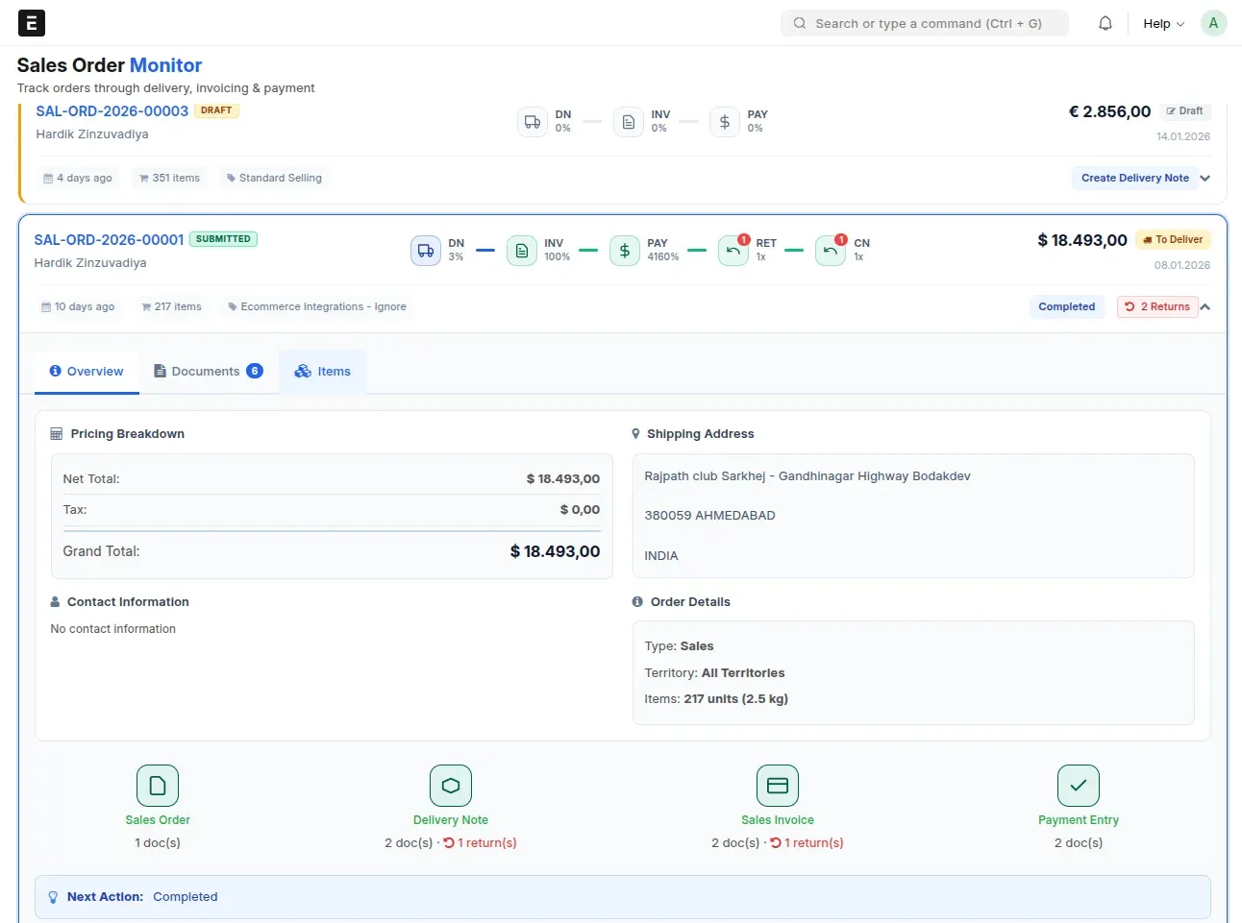1242x923 pixels.
Task: Click the Payment Entry checkmark icon
Action: point(1079,786)
